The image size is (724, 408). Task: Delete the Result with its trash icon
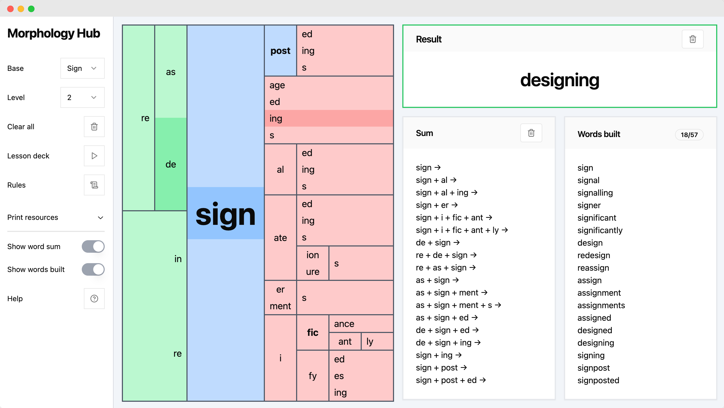coord(692,39)
